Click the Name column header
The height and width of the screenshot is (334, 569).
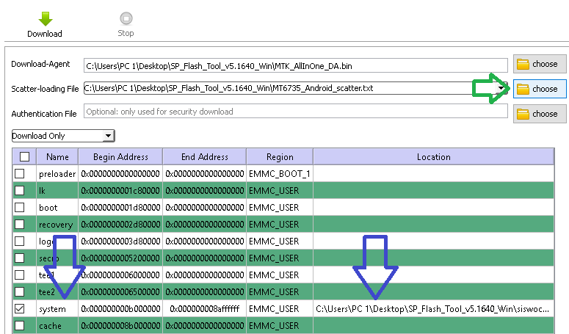[x=57, y=156]
